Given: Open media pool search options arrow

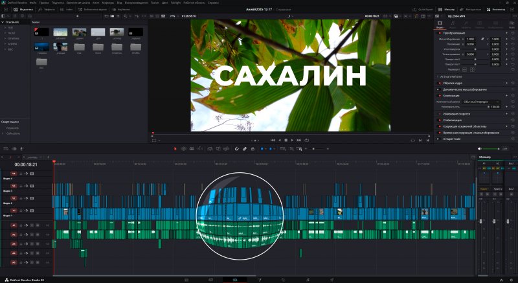Looking at the screenshot, I should (x=129, y=16).
